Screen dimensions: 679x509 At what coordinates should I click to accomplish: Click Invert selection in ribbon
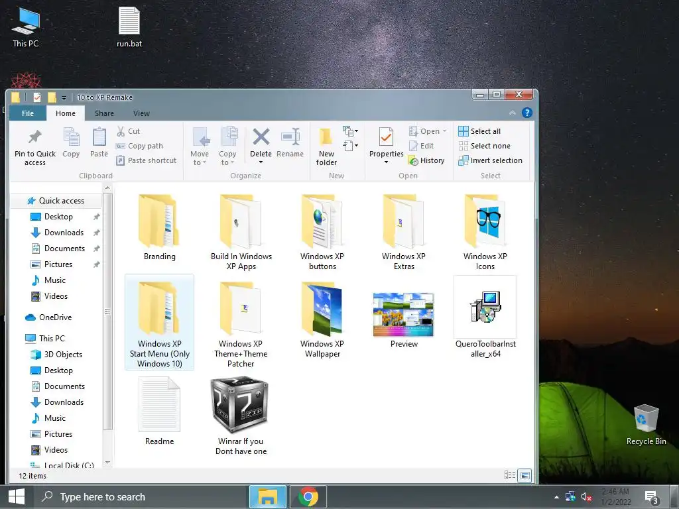tap(490, 160)
